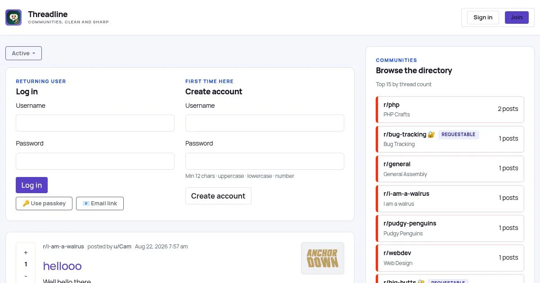Focus the Create account Password field
The height and width of the screenshot is (283, 540).
[x=265, y=161]
